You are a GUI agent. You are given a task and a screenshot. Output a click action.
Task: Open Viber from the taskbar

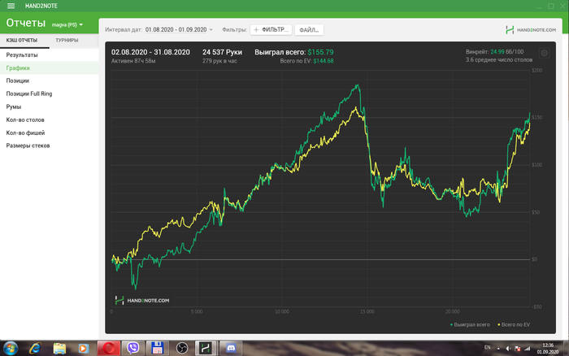click(132, 349)
